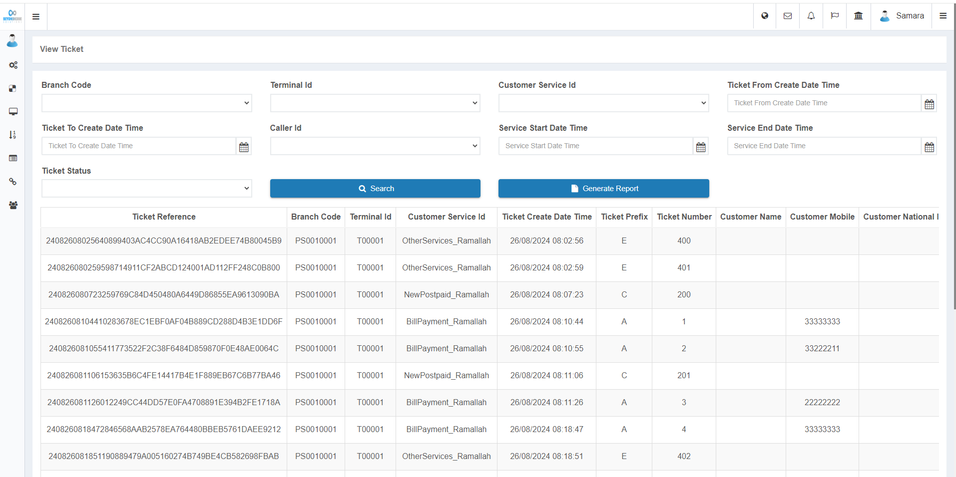Open calendar for Ticket To Create Date
Screen dimensions: 956x477
click(x=244, y=147)
